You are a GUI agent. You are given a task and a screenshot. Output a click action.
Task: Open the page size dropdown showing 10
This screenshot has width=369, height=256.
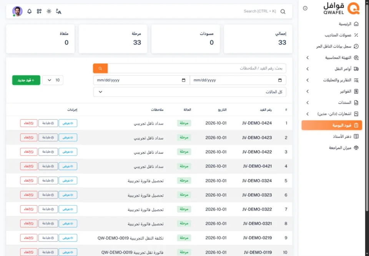pos(53,80)
